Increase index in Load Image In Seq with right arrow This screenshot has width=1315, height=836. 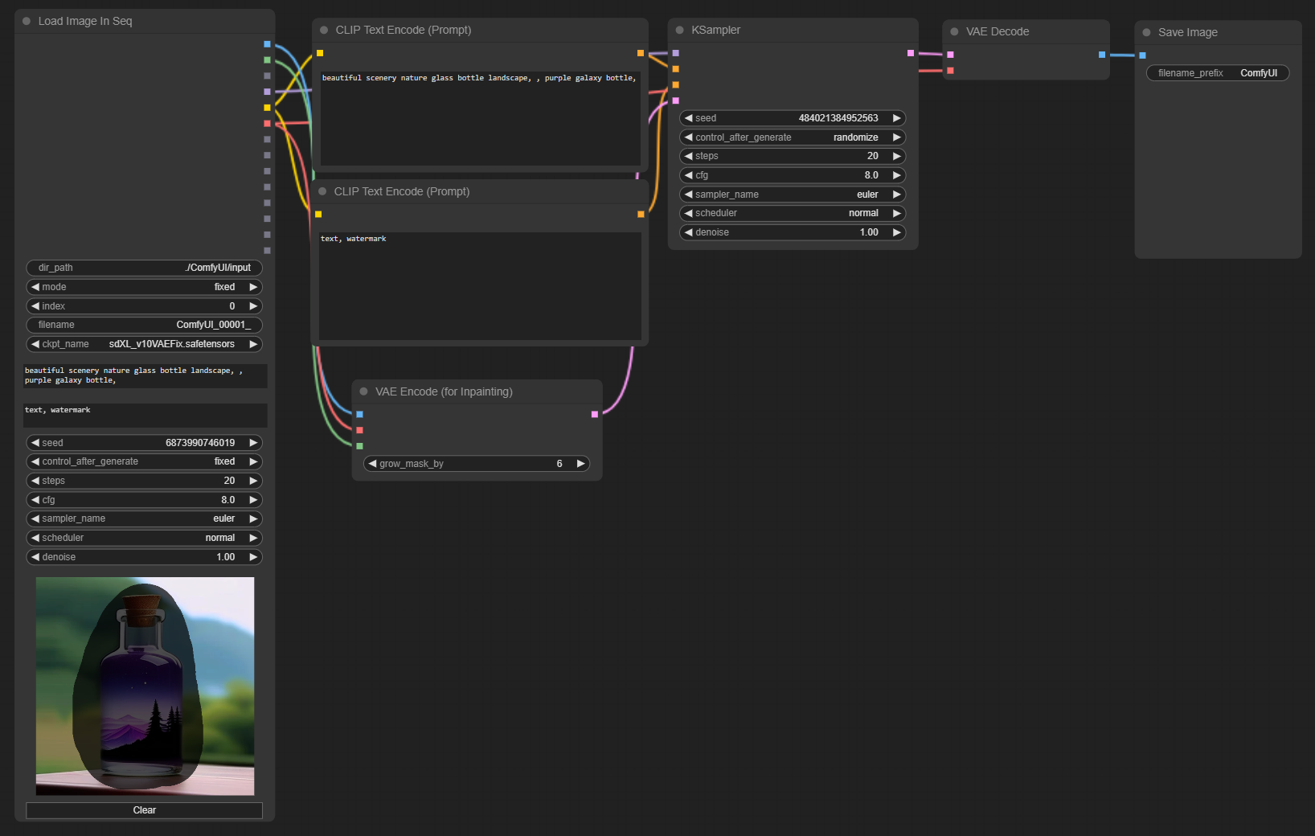(x=253, y=306)
